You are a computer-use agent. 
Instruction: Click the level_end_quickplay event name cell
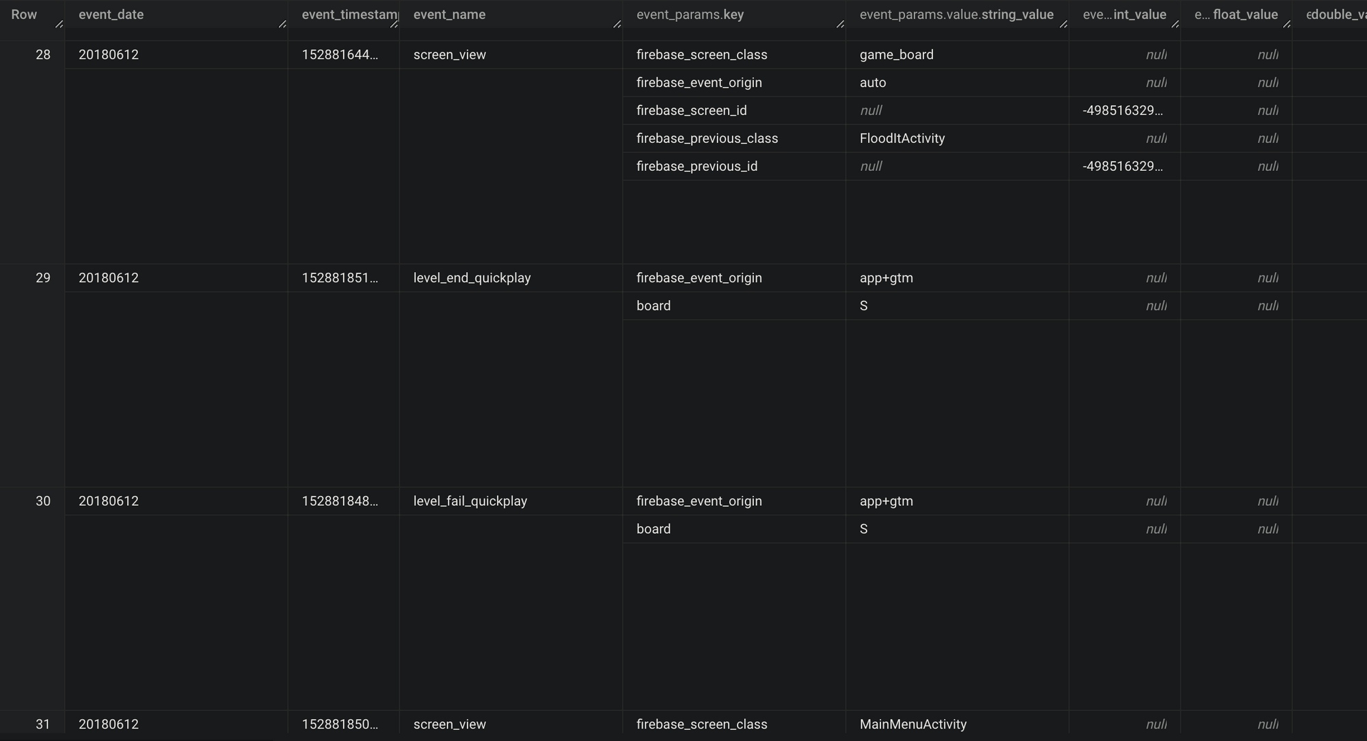(511, 278)
